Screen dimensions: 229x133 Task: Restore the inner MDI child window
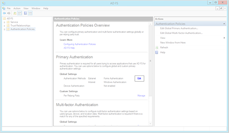tap(221, 9)
